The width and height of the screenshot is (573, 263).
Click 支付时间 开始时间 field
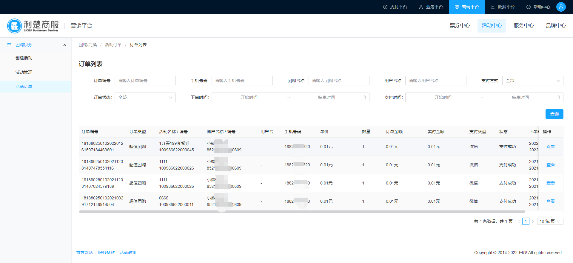pos(443,97)
